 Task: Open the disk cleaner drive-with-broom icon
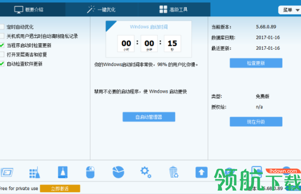(x=63, y=172)
